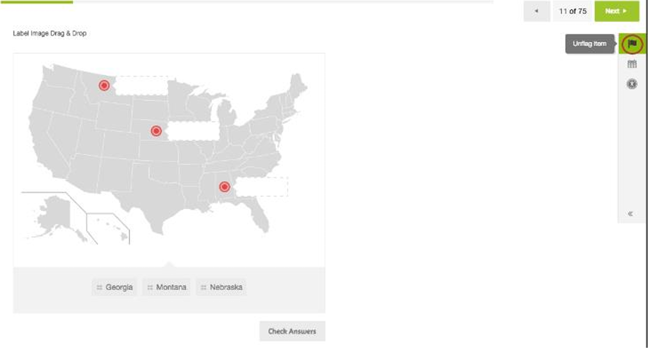Click the Georgia chip drag handle

[99, 288]
